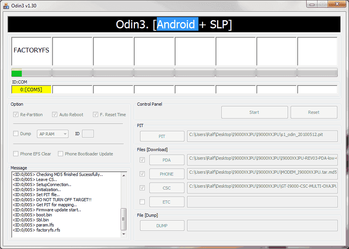Image resolution: width=349 pixels, height=249 pixels.
Task: Click the empty ETC path field
Action: pos(262,202)
